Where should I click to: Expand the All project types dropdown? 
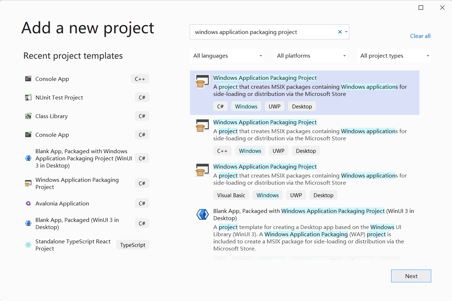pos(394,56)
